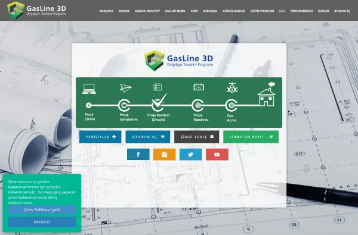
Task: Open EĞİTİM VİDEOLARI in the navigation
Action: point(262,11)
